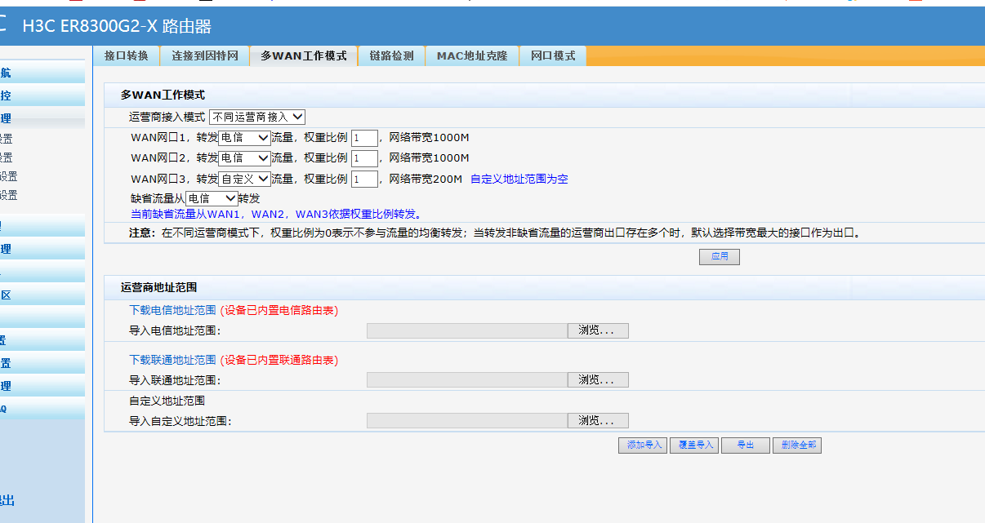This screenshot has height=523, width=985.
Task: Open the WAN网口3 自定义 dropdown
Action: coord(244,179)
